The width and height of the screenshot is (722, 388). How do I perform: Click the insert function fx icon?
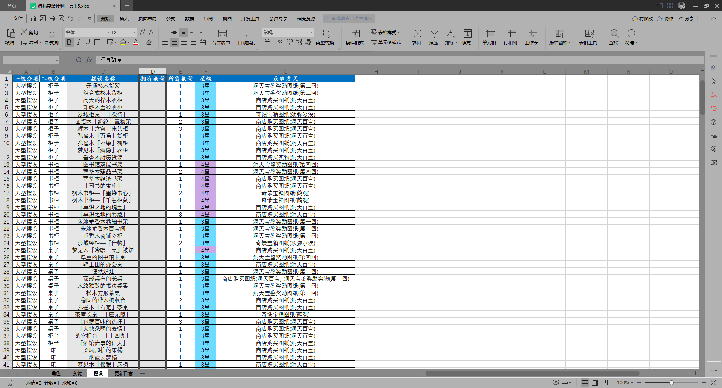click(x=89, y=60)
